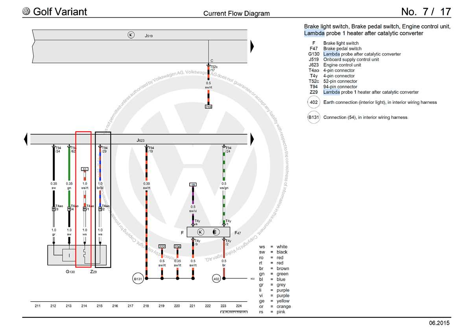Screen dimensions: 472x334
Task: Click the colour code row 'gn = green'
Action: point(273,274)
